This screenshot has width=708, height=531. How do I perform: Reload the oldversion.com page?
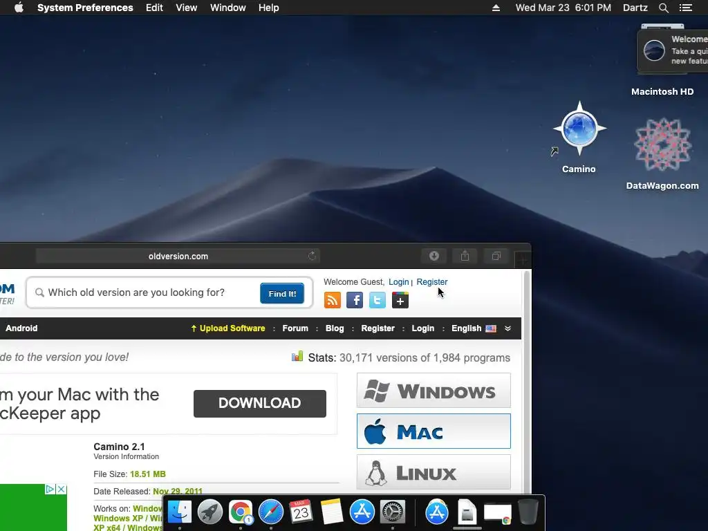312,256
